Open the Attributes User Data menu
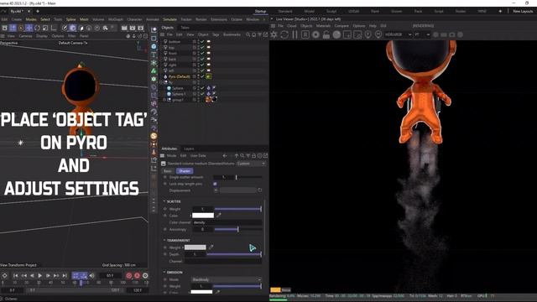This screenshot has height=302, width=537. pos(198,156)
